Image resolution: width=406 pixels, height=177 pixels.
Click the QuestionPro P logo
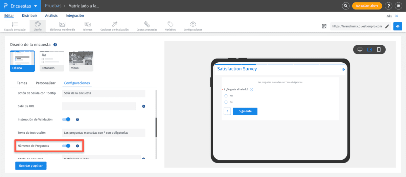pos(6,6)
